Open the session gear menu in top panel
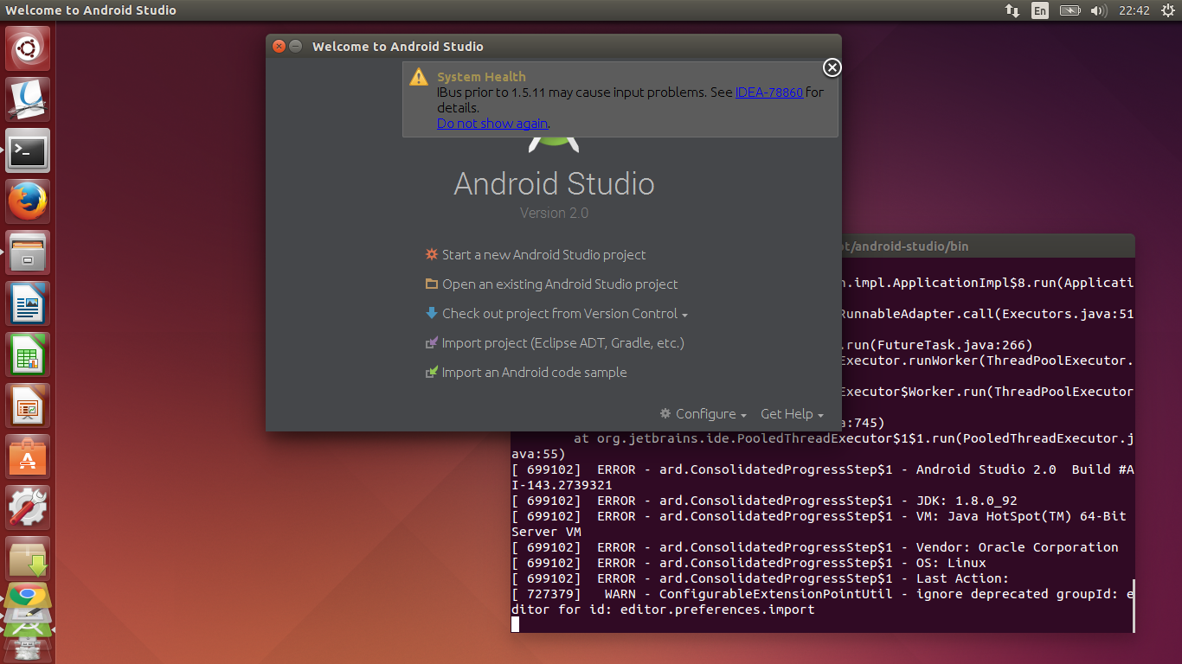Image resolution: width=1182 pixels, height=664 pixels. pyautogui.click(x=1167, y=10)
